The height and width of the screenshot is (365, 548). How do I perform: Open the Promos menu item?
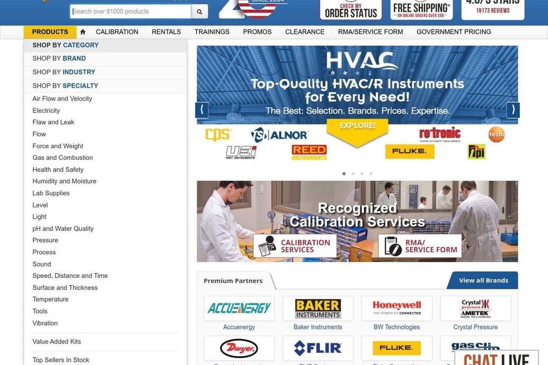257,32
